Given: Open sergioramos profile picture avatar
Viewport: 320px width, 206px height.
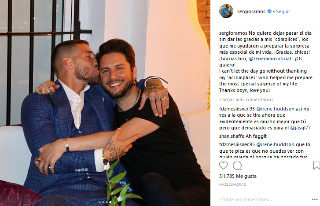Looking at the screenshot, I should click(x=226, y=11).
